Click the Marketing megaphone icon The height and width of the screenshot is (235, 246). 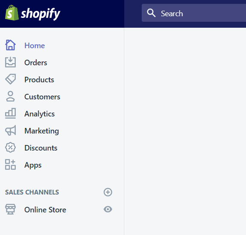click(10, 131)
